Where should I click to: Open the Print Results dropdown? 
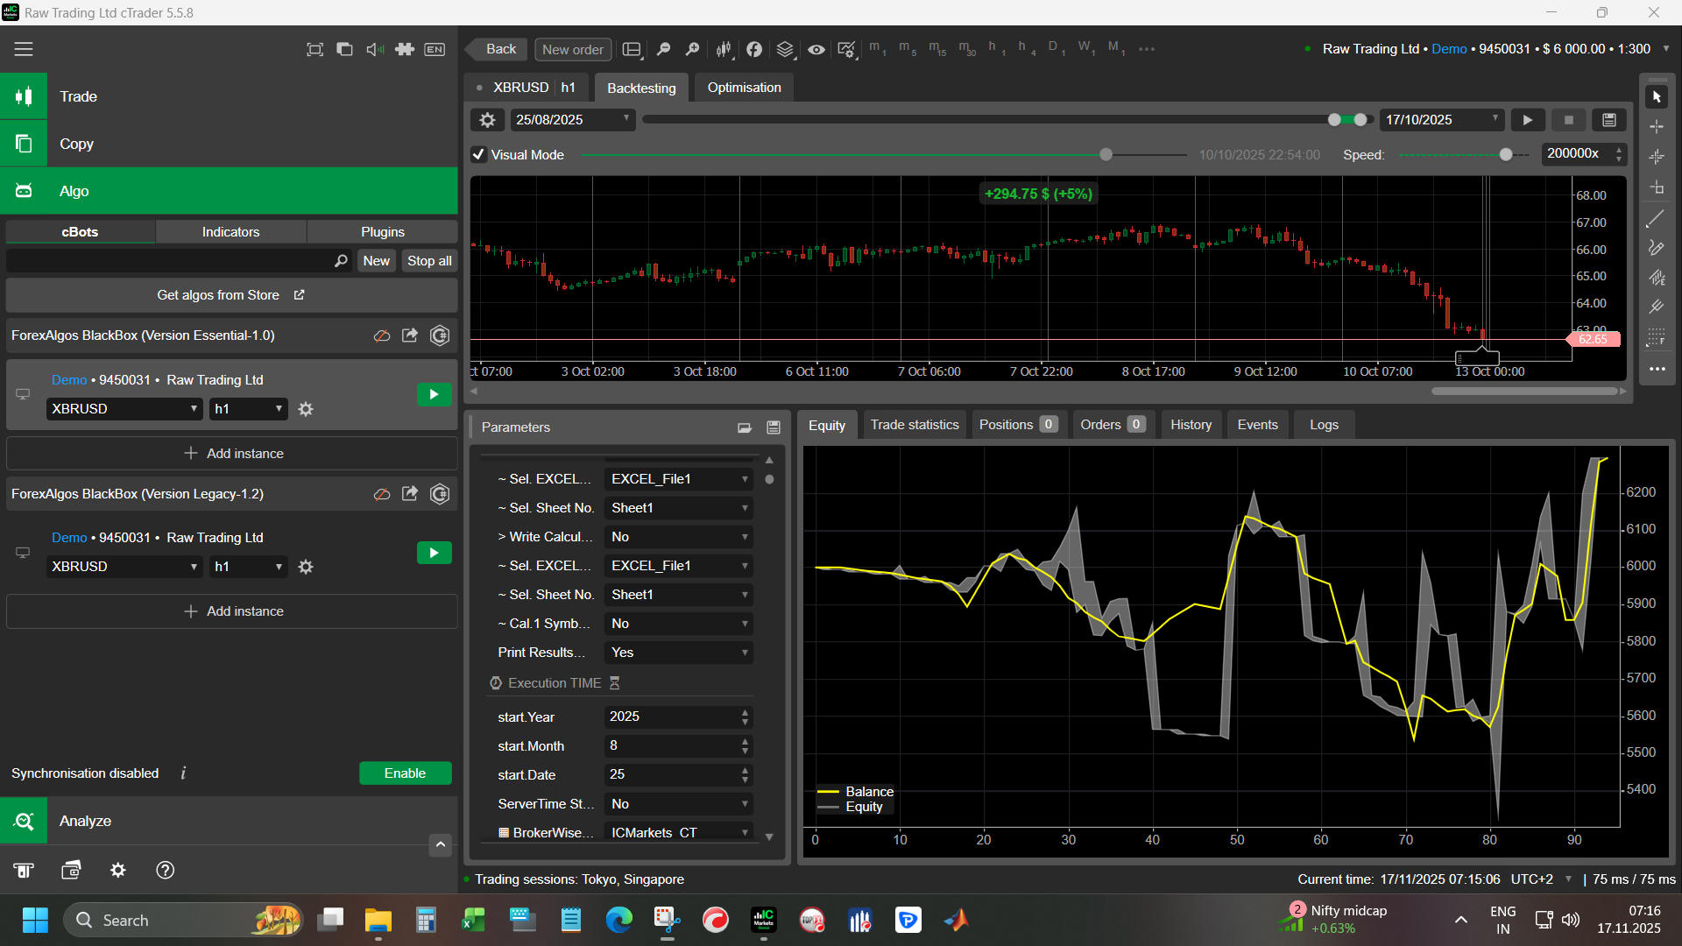[678, 653]
